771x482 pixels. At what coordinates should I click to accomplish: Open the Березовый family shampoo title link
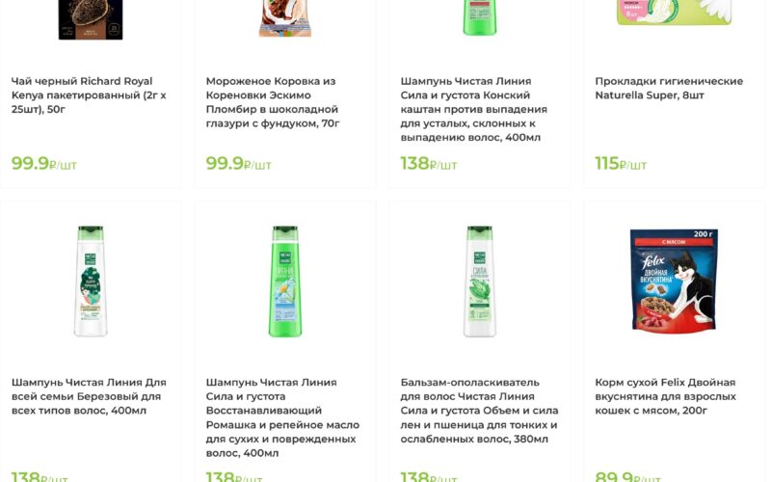point(89,396)
